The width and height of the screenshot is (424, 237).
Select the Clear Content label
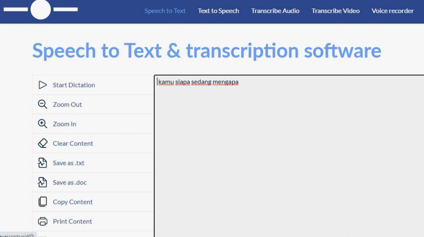point(73,143)
